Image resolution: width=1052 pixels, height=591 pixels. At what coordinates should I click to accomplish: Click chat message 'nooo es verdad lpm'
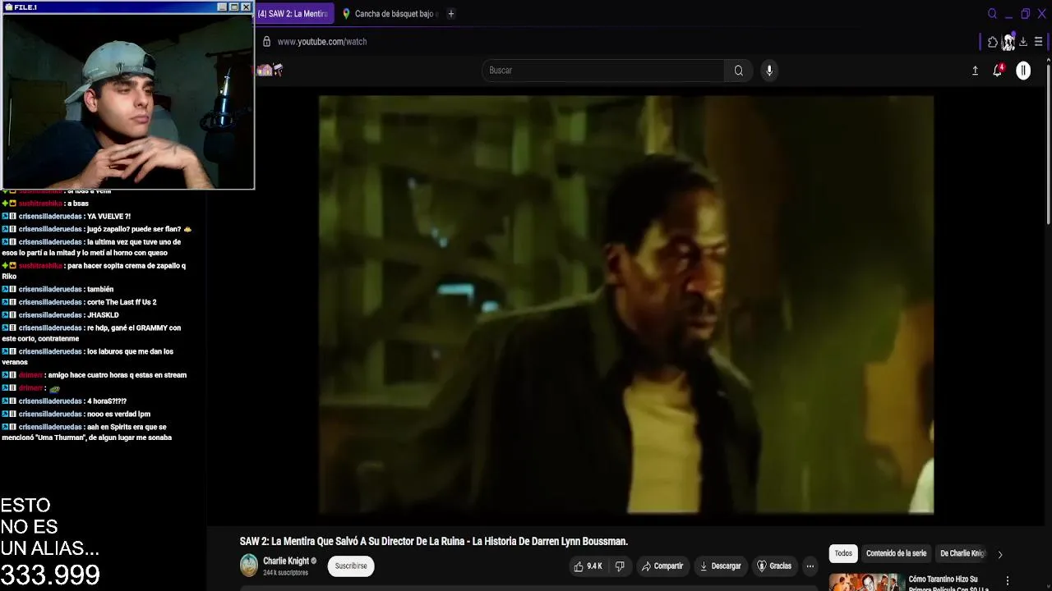(x=118, y=415)
